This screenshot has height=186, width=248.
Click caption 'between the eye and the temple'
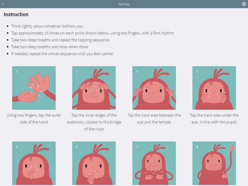coord(154,119)
